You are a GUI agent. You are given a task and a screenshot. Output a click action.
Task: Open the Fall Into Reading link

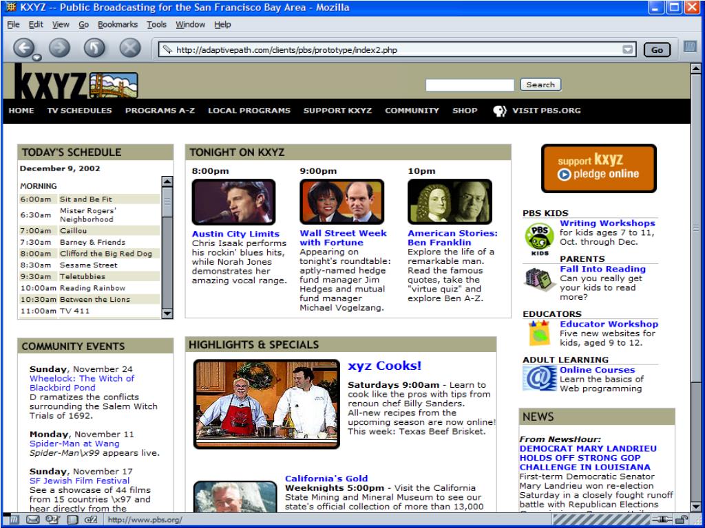[602, 269]
